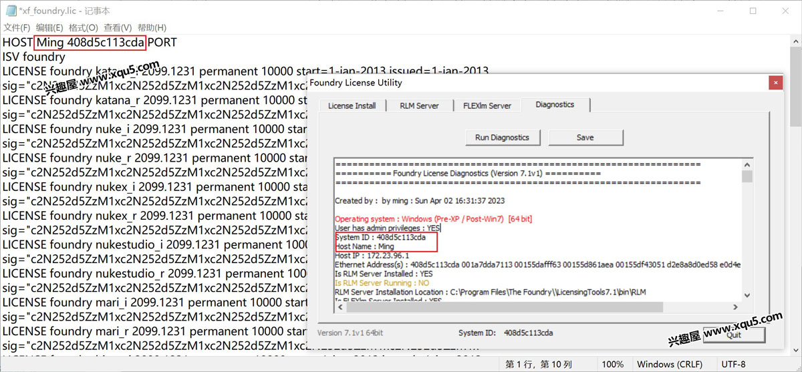
Task: Click the 'HOST Ming 408d5c113cda PORT' line
Action: [x=90, y=43]
